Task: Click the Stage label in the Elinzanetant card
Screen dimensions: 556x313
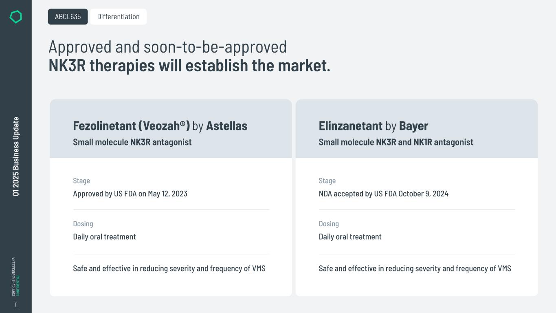Action: click(x=327, y=181)
